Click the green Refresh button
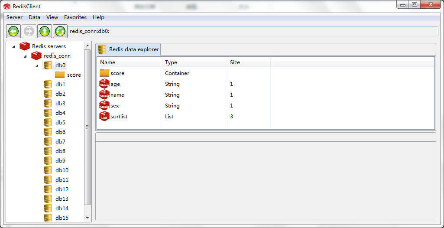Viewport: 444px width, 228px height. click(60, 31)
